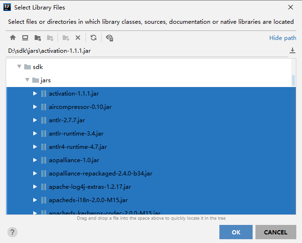Image resolution: width=302 pixels, height=243 pixels.
Task: Click the archive icon of apache-log4j-extras-1.2.17.jar
Action: coord(44,187)
